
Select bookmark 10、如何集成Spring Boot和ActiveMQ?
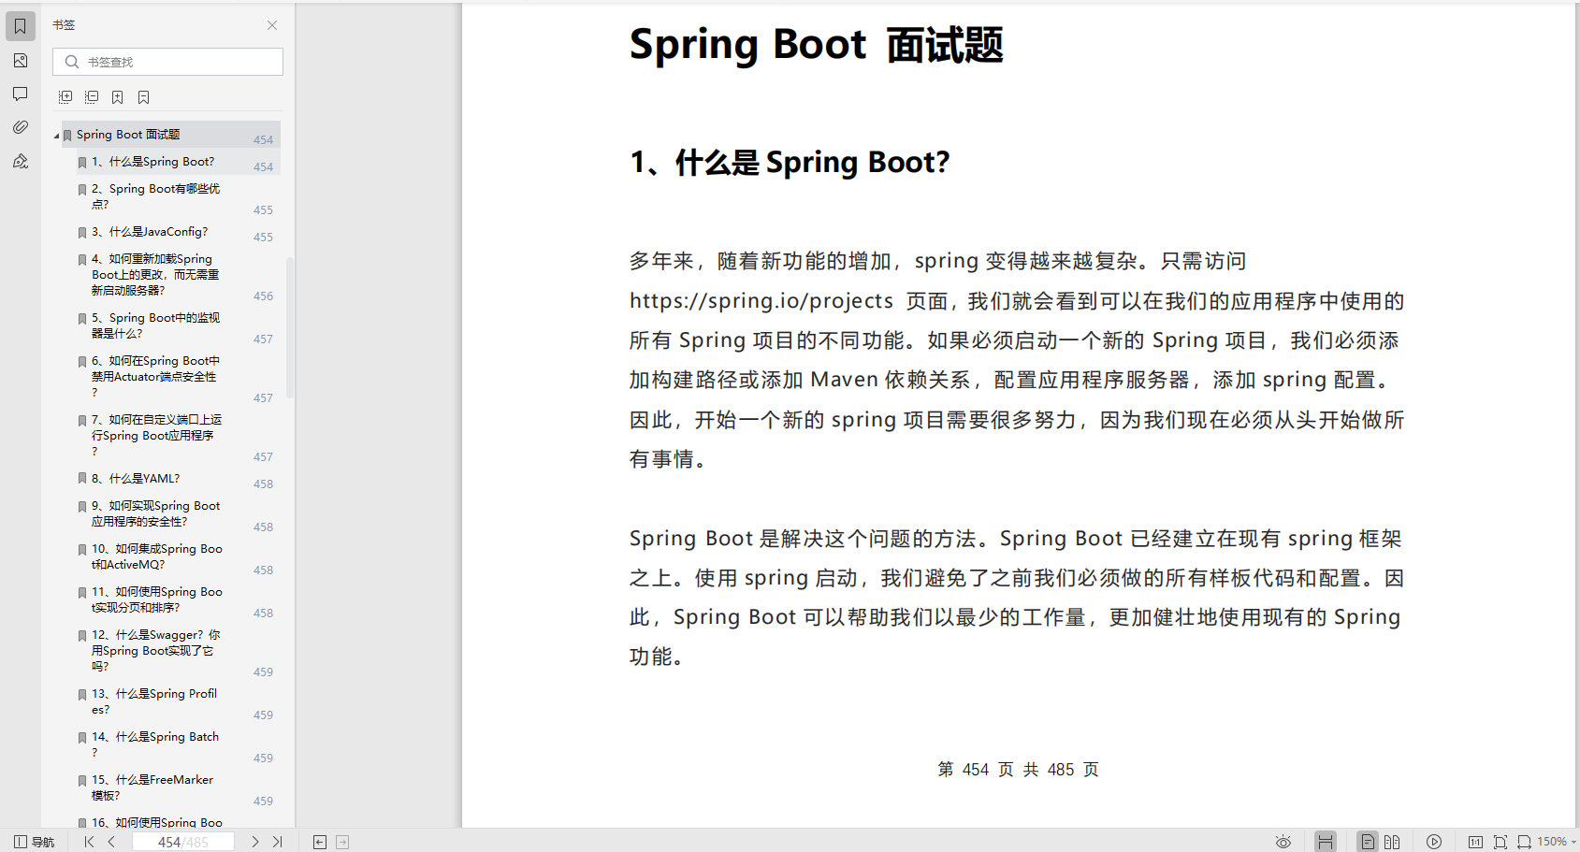pyautogui.click(x=157, y=556)
